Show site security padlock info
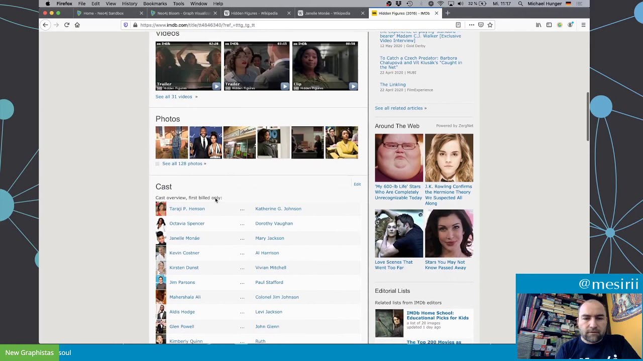 pos(135,25)
